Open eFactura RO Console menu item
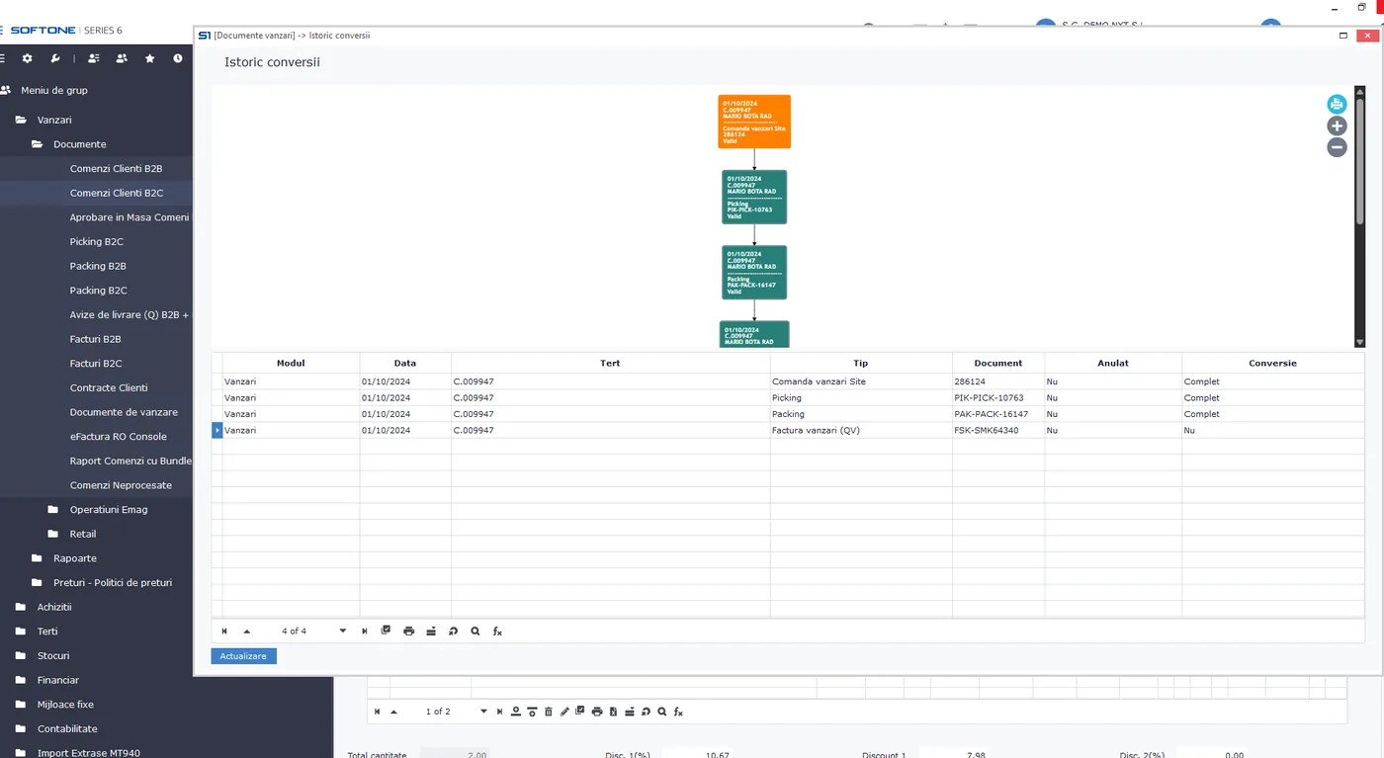This screenshot has height=758, width=1384. (x=118, y=437)
